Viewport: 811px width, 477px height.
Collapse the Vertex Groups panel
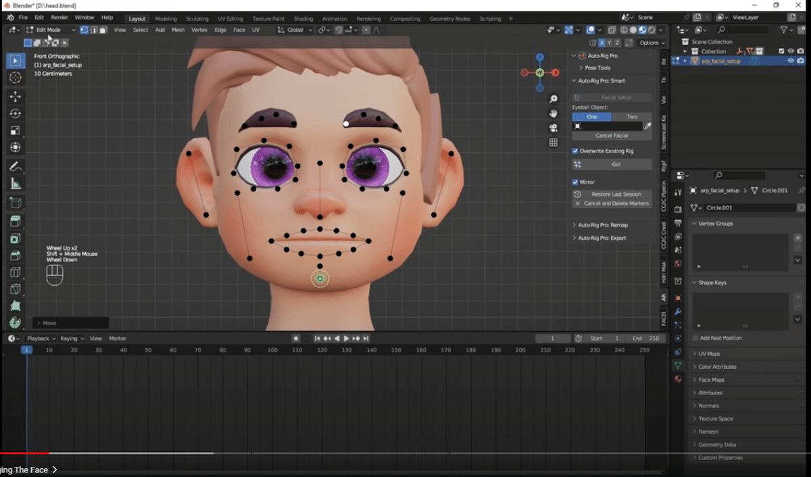click(x=715, y=224)
